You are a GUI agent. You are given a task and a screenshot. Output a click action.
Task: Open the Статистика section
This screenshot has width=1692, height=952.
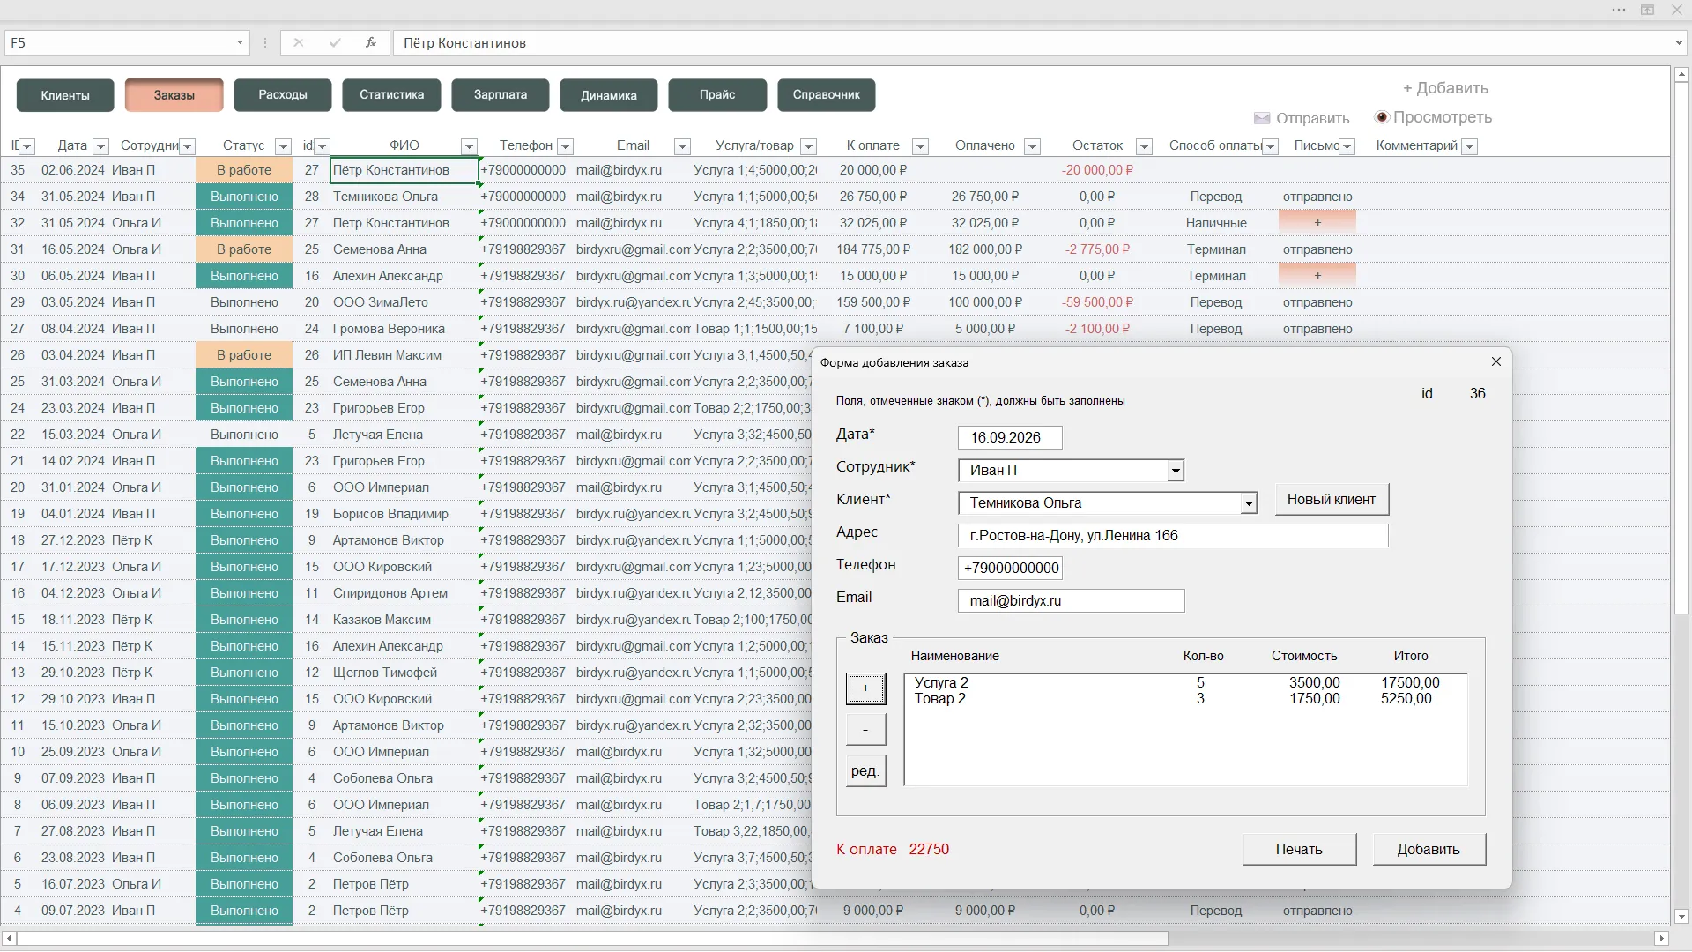(392, 95)
